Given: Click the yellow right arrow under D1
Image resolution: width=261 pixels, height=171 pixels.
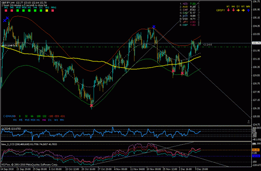Looking at the screenshot, I should tap(238, 10).
